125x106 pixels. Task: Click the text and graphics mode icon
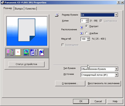tap(34, 52)
